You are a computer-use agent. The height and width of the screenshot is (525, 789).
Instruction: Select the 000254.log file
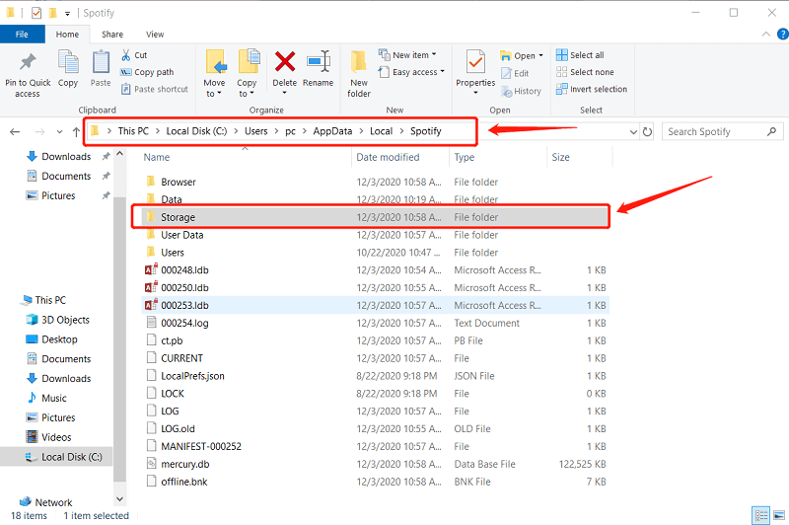point(375,323)
